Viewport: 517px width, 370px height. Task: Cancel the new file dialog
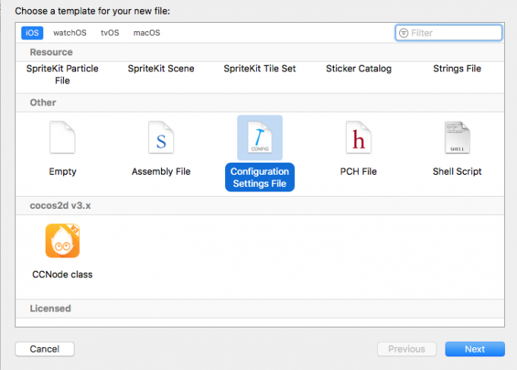[44, 349]
